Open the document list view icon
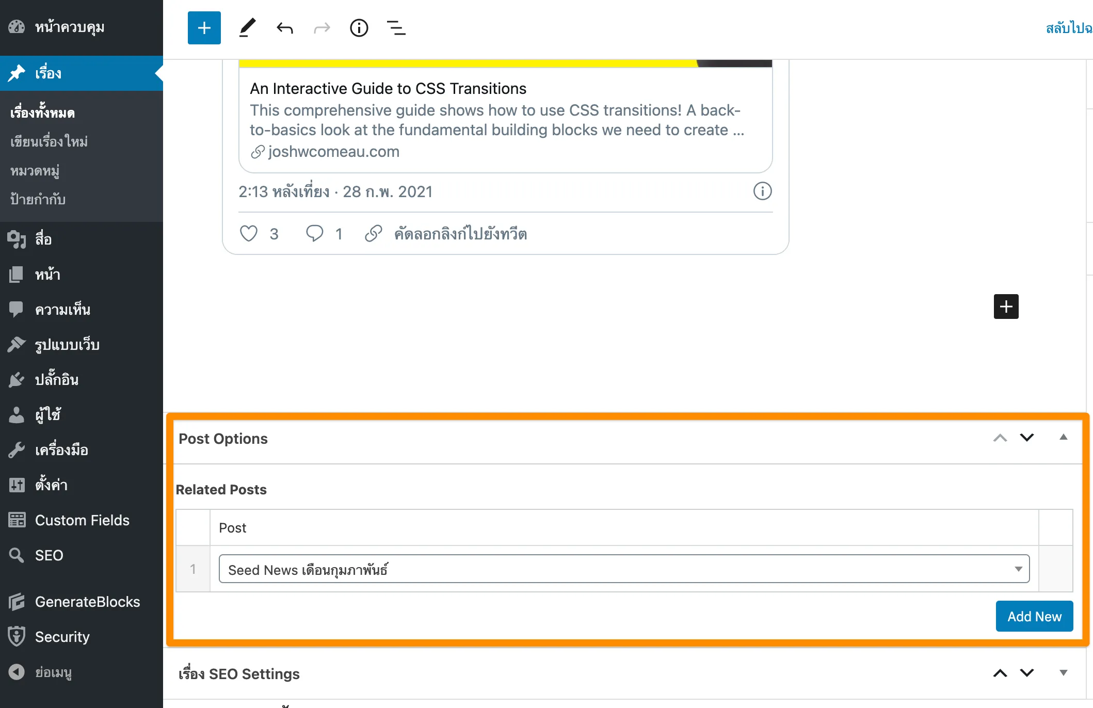Viewport: 1093px width, 708px height. (x=396, y=27)
